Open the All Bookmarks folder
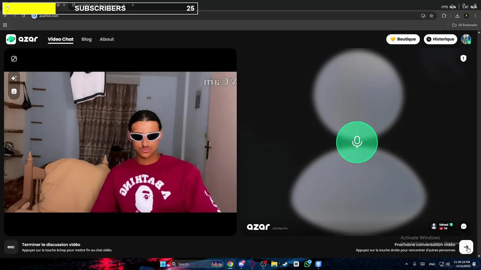The width and height of the screenshot is (481, 270). [465, 25]
